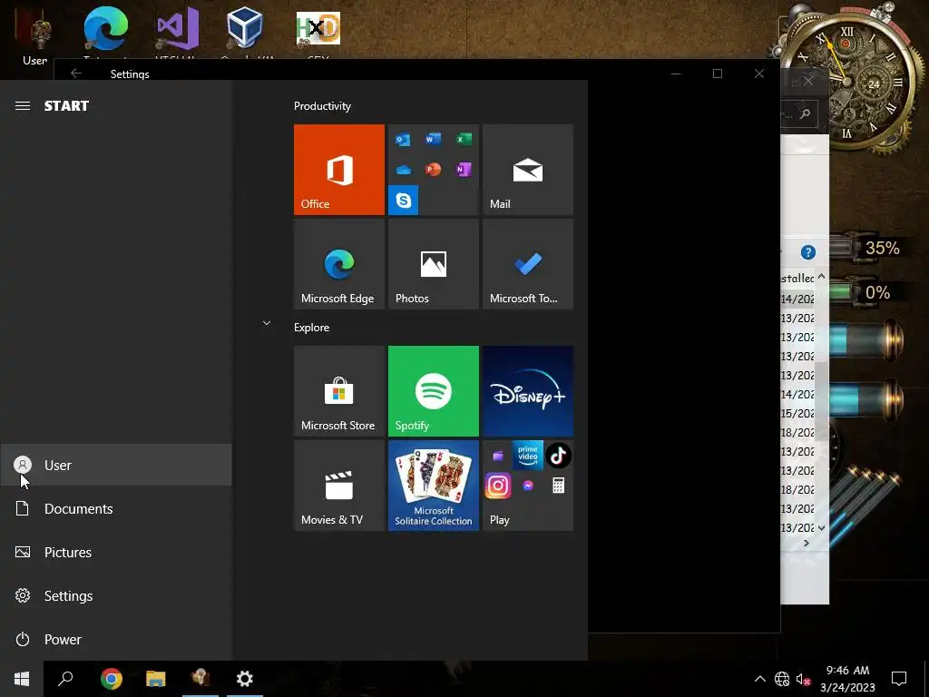
Task: Open the Office tile
Action: (x=339, y=170)
